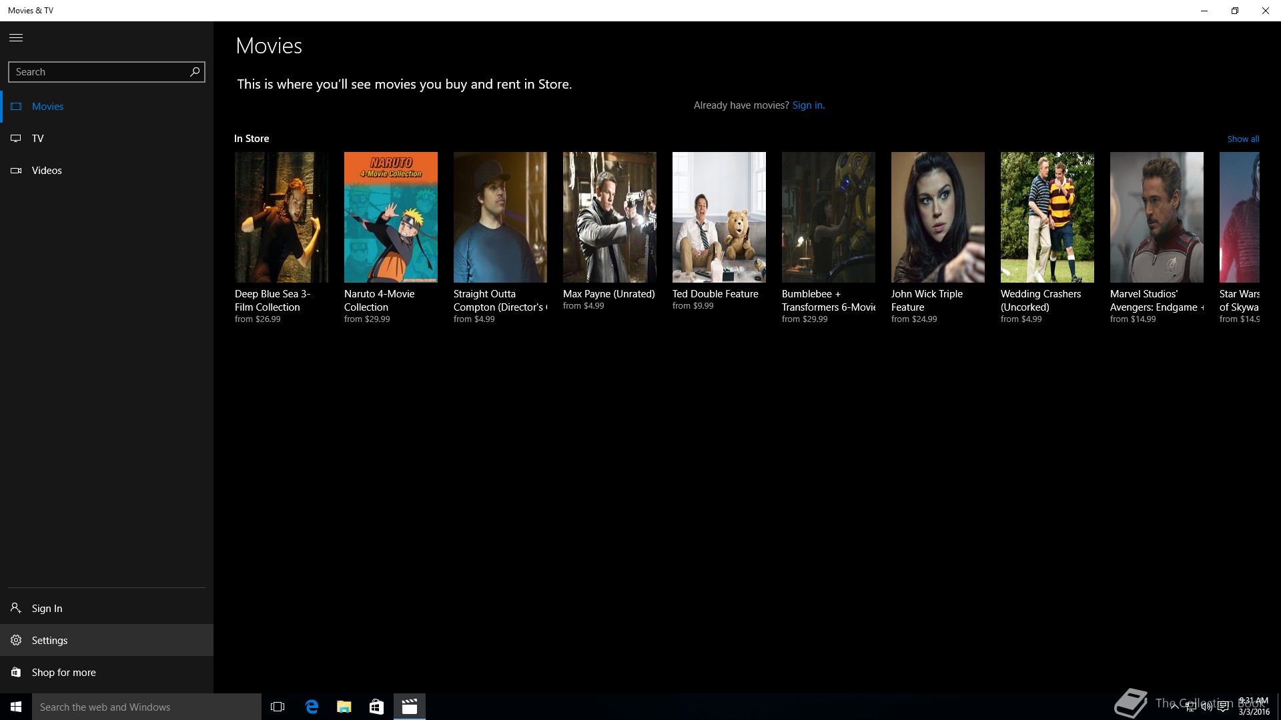Close the Movies & TV window
1281x720 pixels.
click(x=1266, y=11)
